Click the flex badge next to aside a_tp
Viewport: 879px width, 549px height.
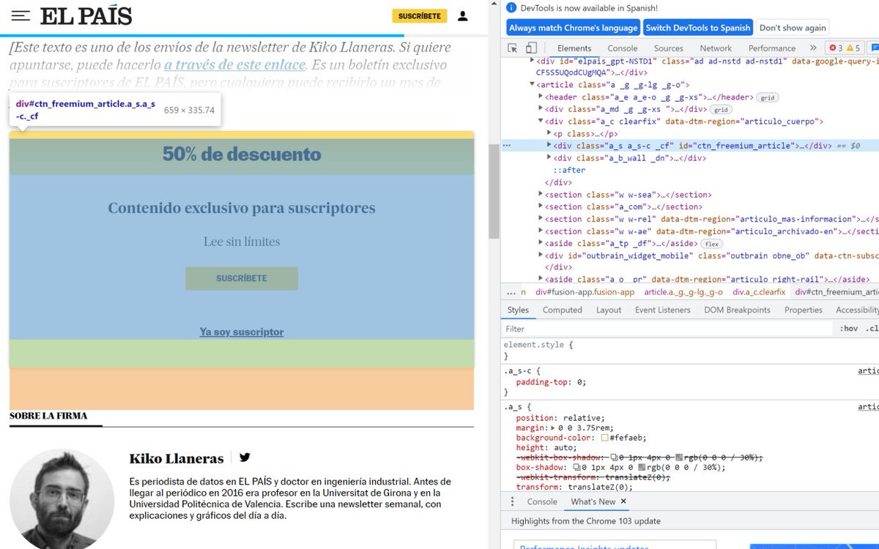pyautogui.click(x=711, y=243)
